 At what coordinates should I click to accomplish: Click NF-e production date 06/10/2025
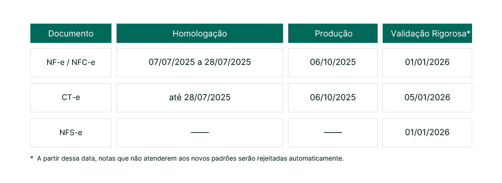coord(333,63)
